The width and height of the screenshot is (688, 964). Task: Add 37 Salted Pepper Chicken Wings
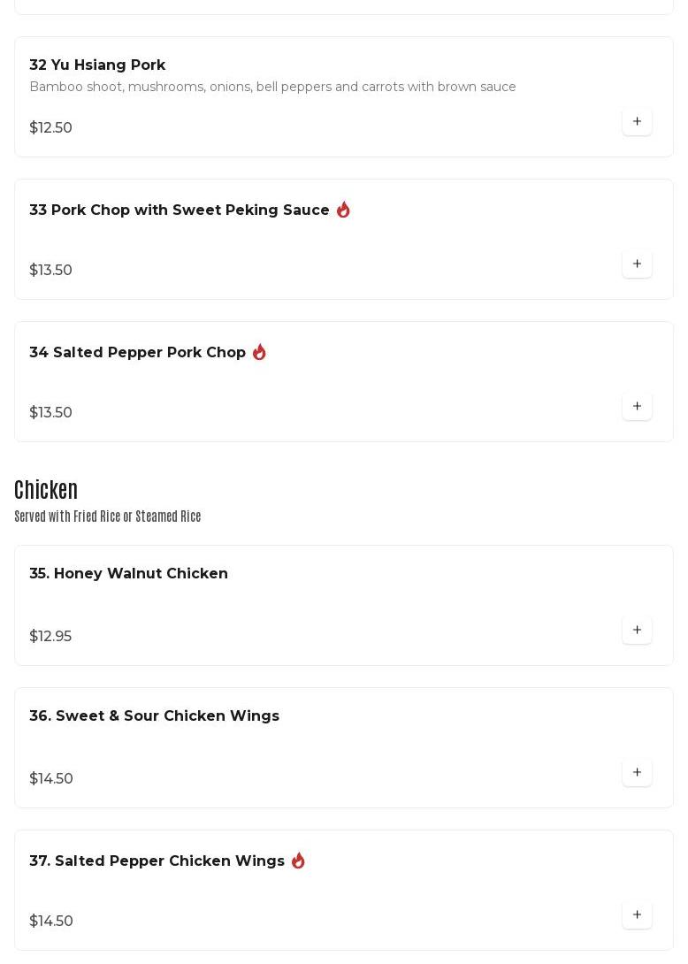637,915
